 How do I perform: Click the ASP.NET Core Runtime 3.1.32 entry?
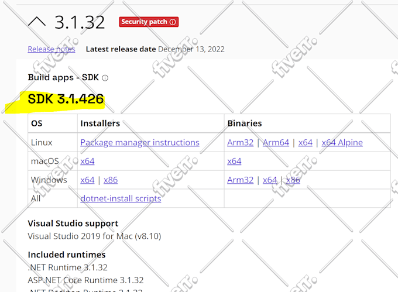coord(86,280)
